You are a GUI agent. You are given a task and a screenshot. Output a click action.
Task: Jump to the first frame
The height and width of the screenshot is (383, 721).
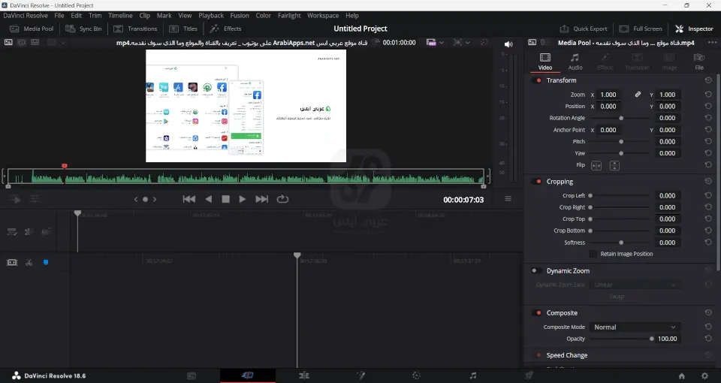click(x=189, y=199)
